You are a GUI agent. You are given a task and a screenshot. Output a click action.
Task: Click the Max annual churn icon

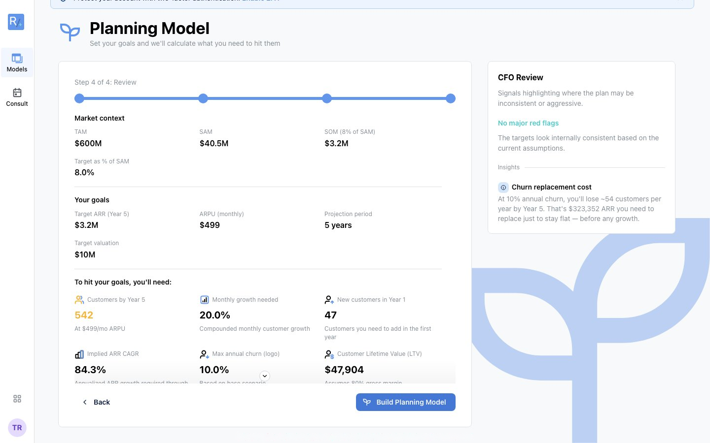(205, 354)
